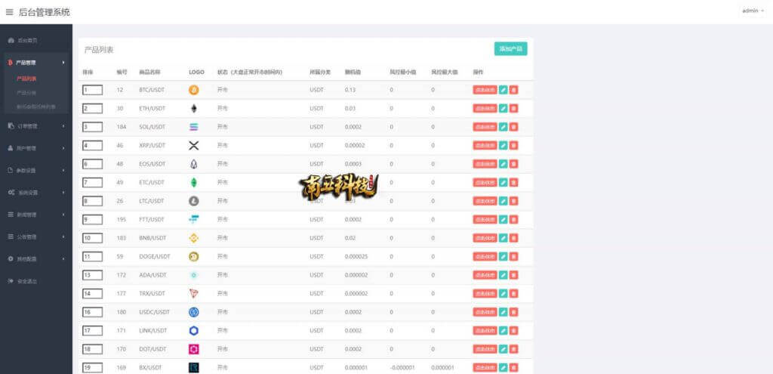Screen dimensions: 773x374
Task: Delete the ETH/USDT row using trash icon
Action: [x=513, y=109]
